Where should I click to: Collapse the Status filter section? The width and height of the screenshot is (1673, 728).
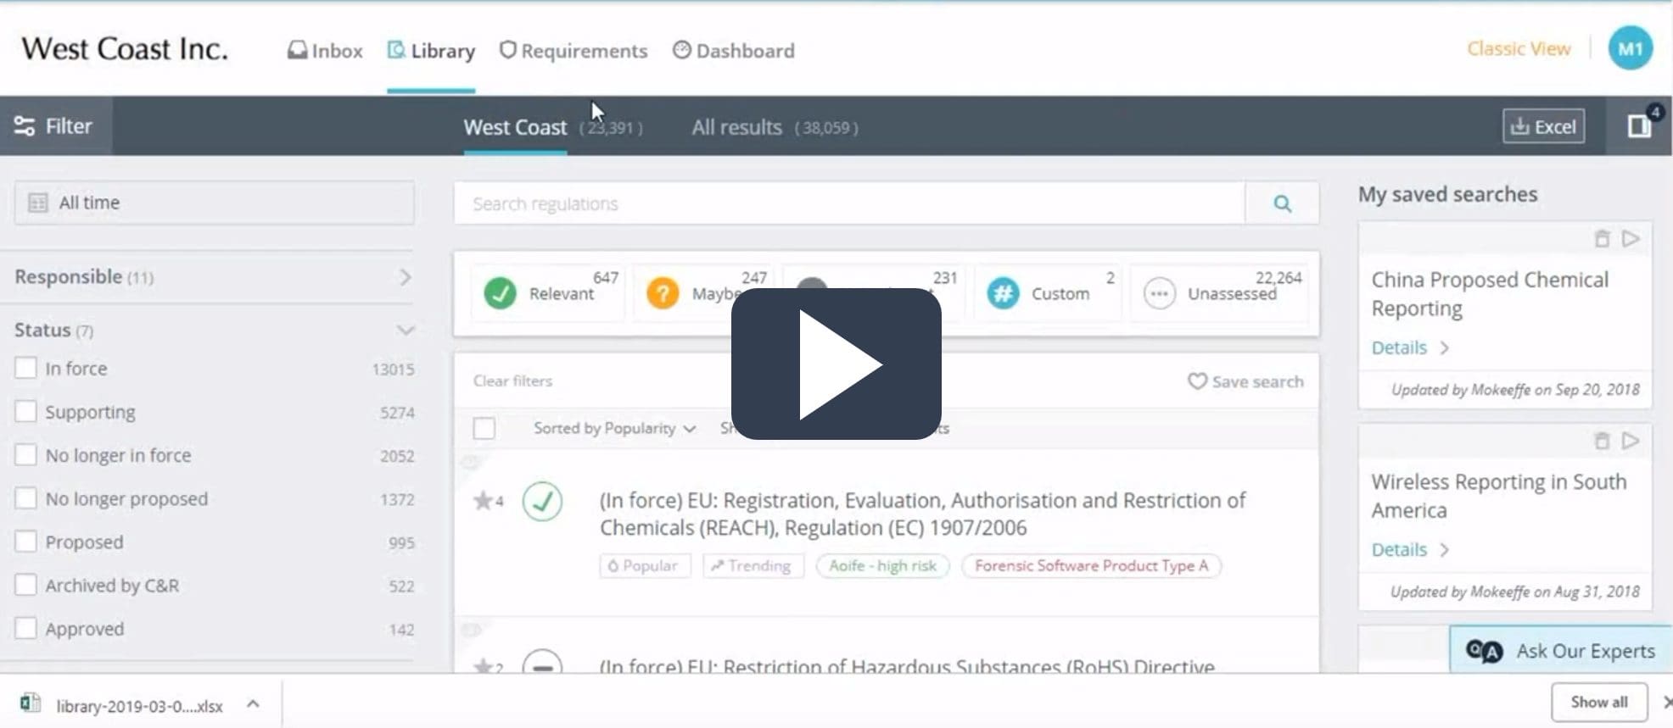[405, 331]
